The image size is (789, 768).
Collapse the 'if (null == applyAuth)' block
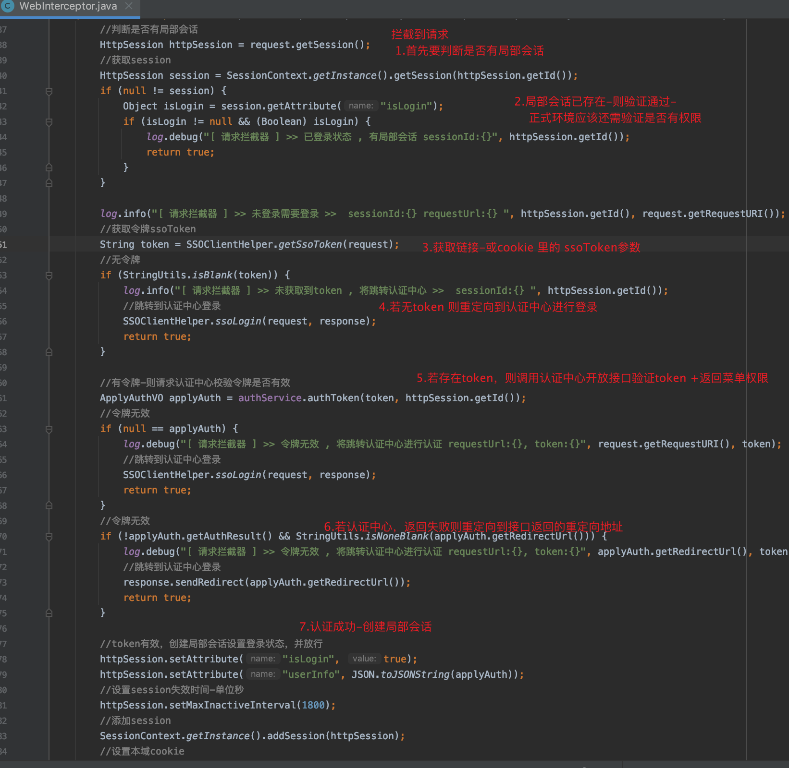pyautogui.click(x=49, y=429)
